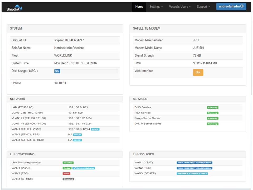Click the Uptime row value 10:10:51

pyautogui.click(x=60, y=83)
